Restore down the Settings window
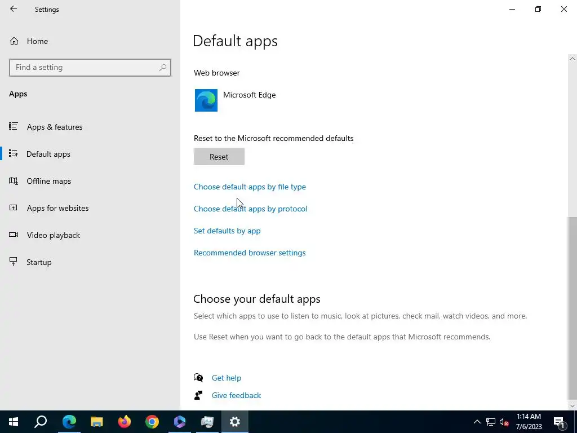The height and width of the screenshot is (433, 577). tap(538, 9)
